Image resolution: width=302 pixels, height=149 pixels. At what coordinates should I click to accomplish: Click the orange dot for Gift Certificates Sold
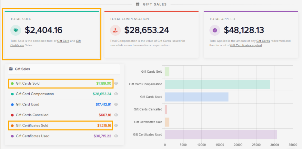(x=12, y=126)
